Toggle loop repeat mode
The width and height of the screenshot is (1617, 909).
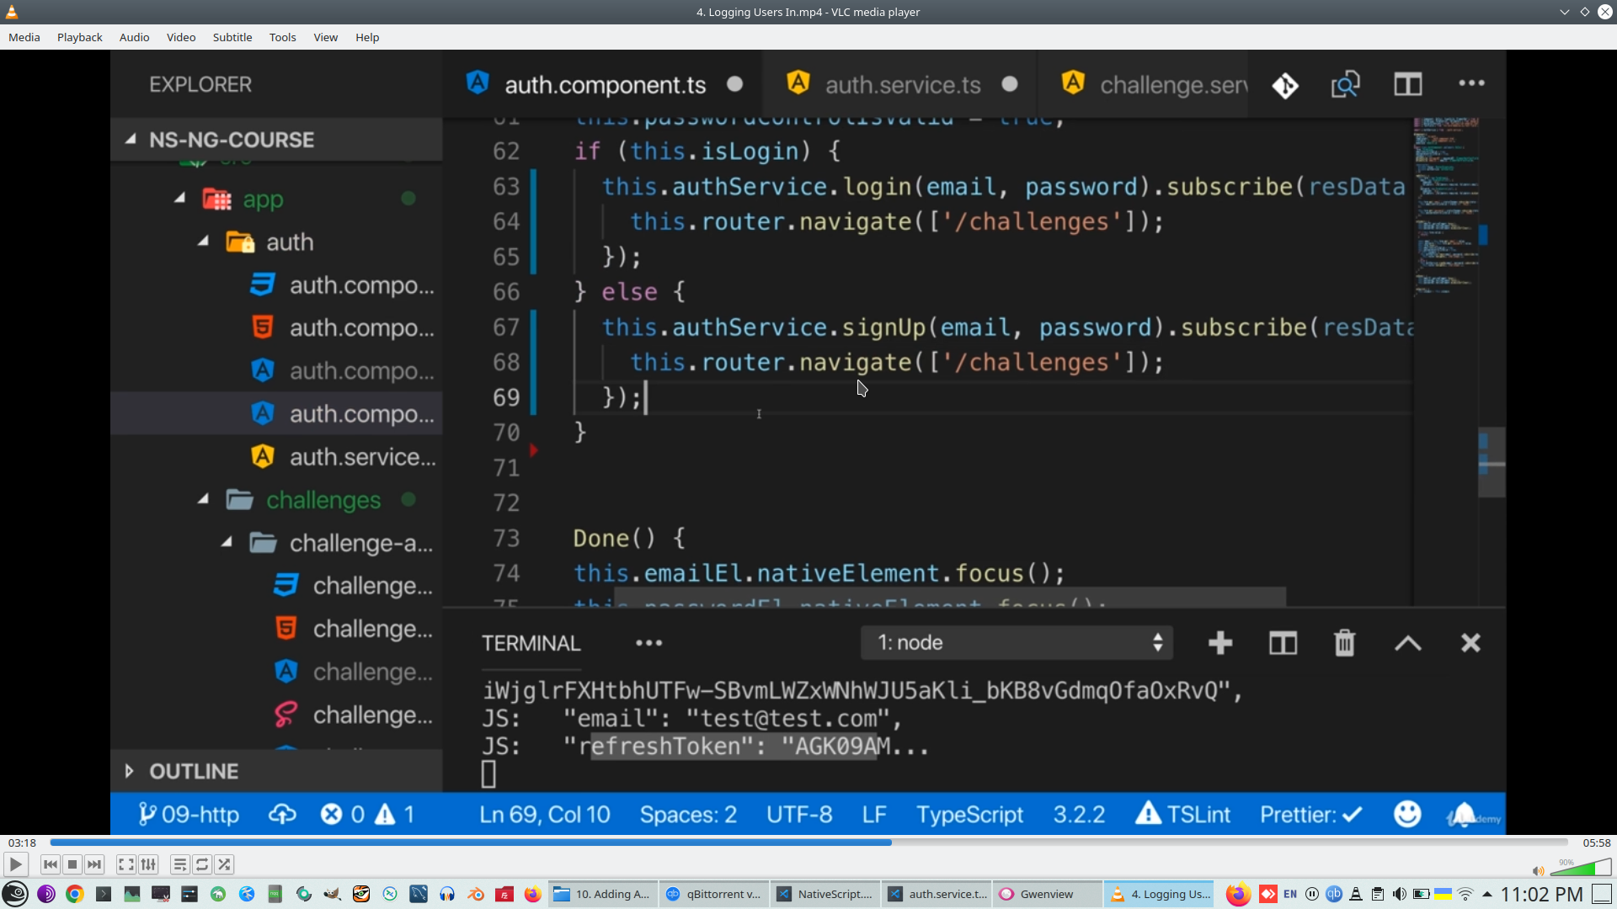[202, 864]
